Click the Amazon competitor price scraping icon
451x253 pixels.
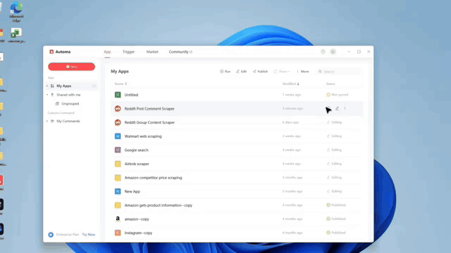coord(118,178)
